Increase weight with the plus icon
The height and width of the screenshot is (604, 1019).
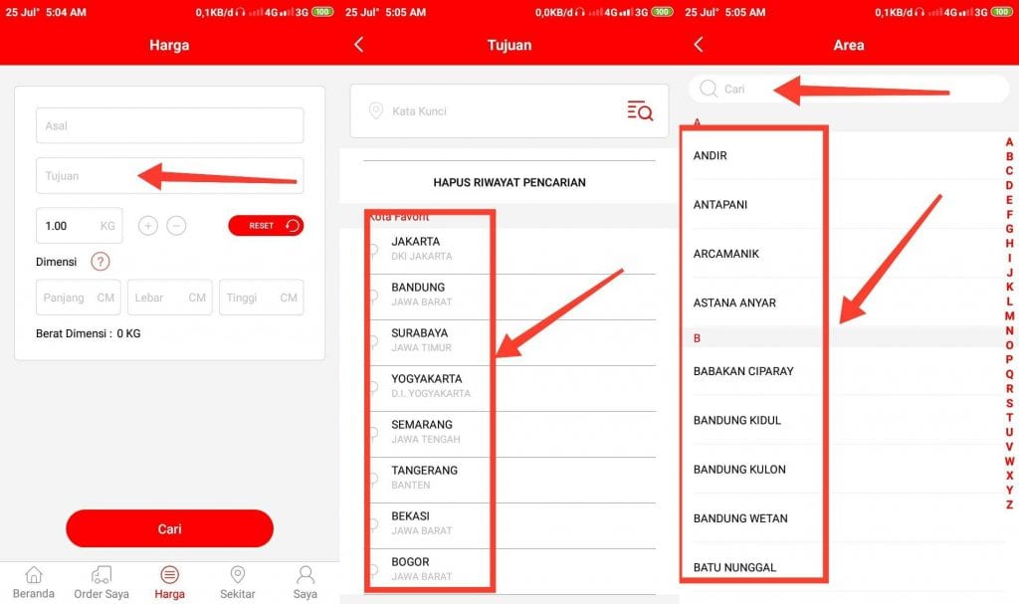click(x=148, y=226)
